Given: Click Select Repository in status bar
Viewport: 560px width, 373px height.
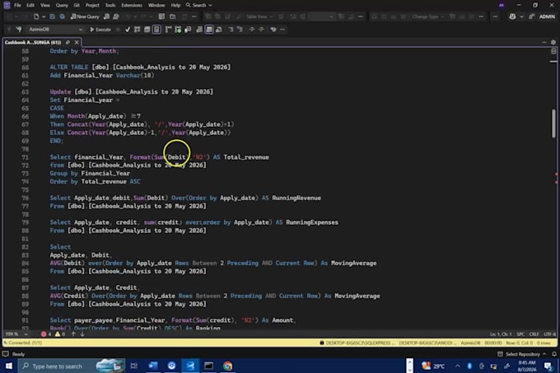Looking at the screenshot, I should pyautogui.click(x=522, y=354).
